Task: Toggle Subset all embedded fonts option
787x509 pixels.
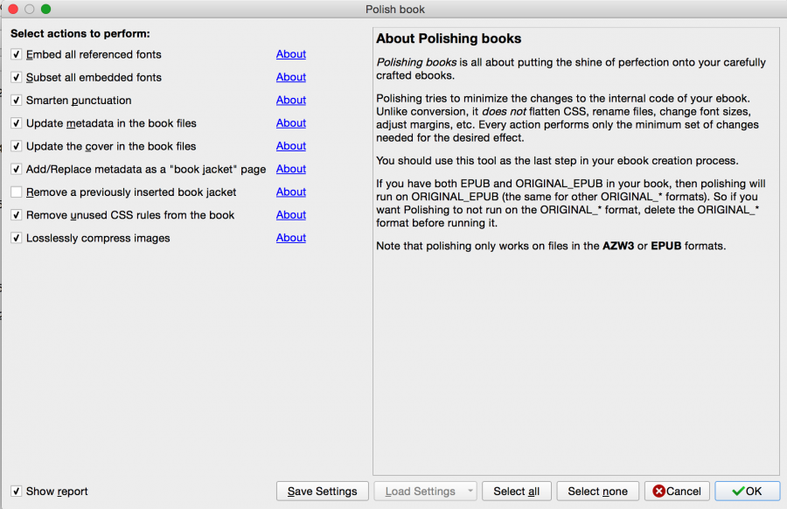Action: [17, 77]
